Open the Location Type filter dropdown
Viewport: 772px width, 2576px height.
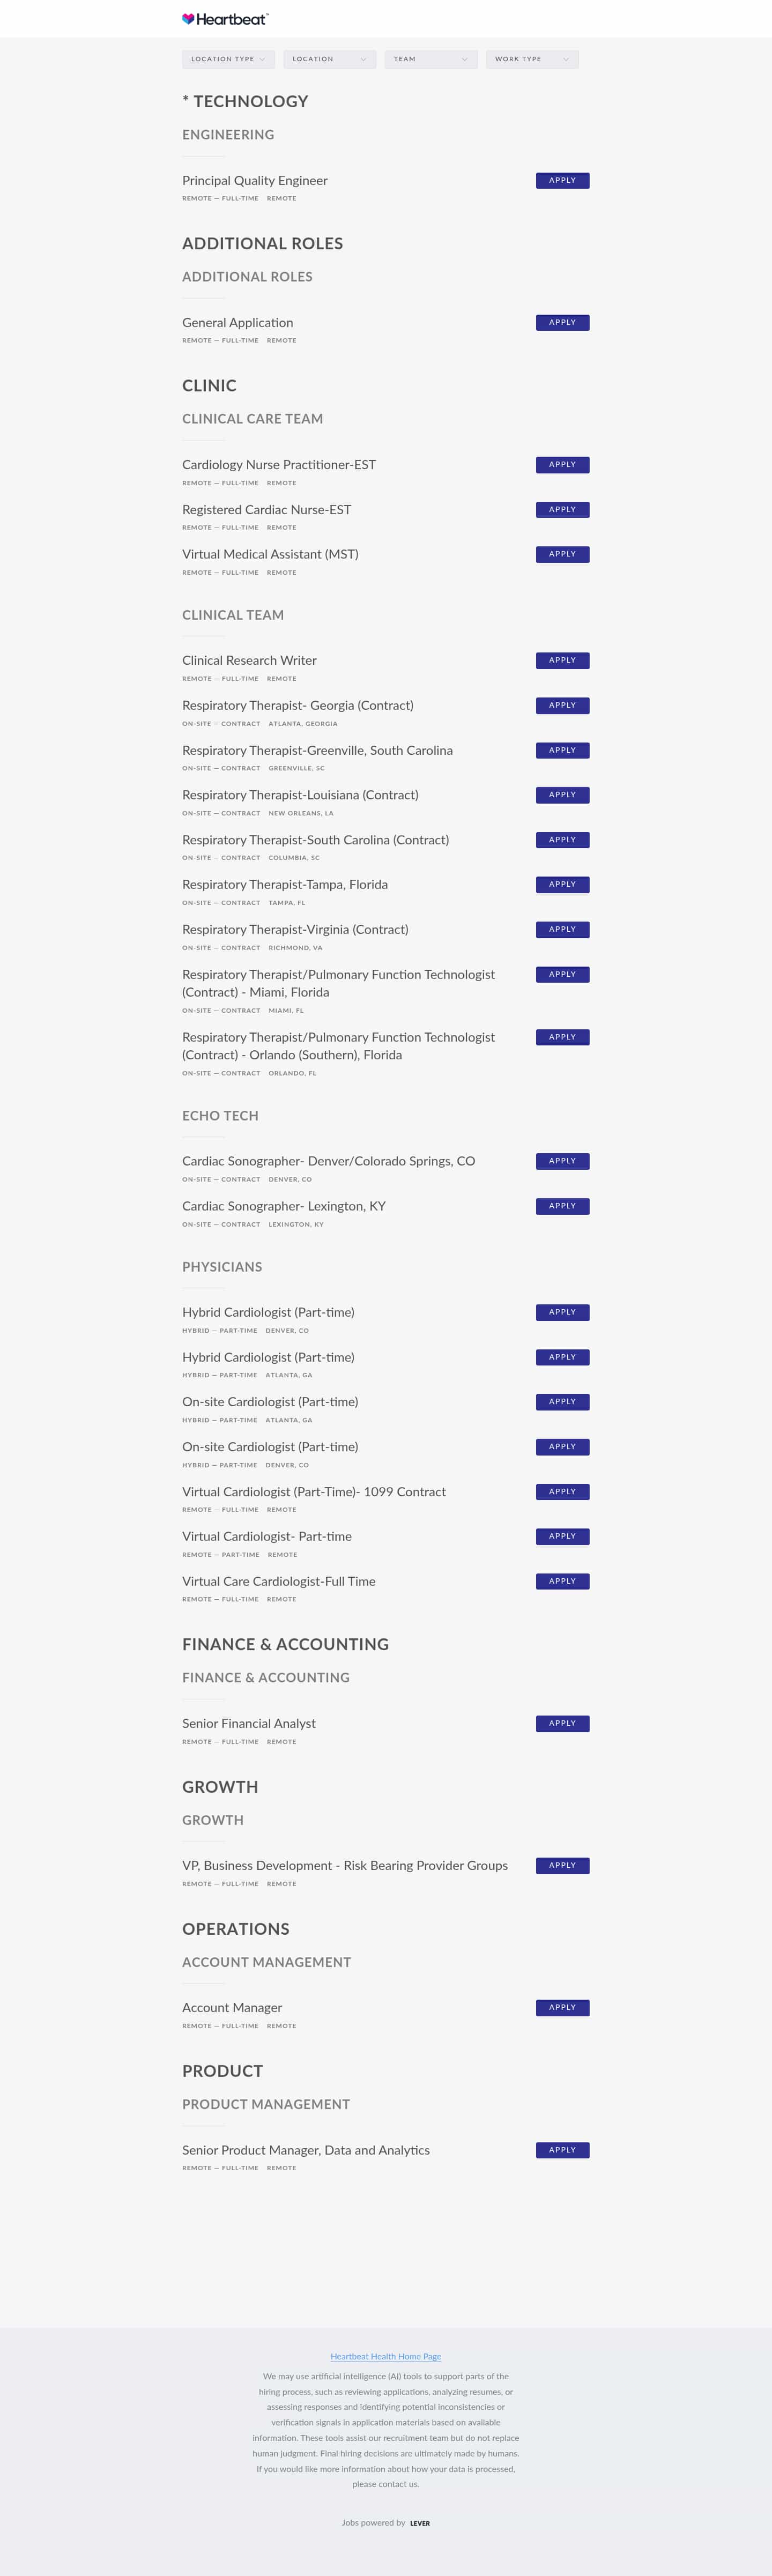pyautogui.click(x=228, y=59)
